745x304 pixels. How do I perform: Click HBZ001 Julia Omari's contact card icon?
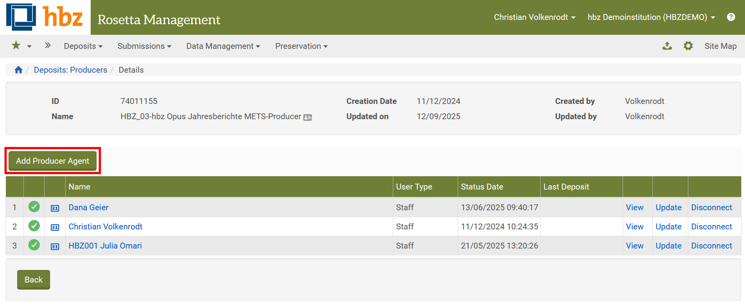point(55,246)
